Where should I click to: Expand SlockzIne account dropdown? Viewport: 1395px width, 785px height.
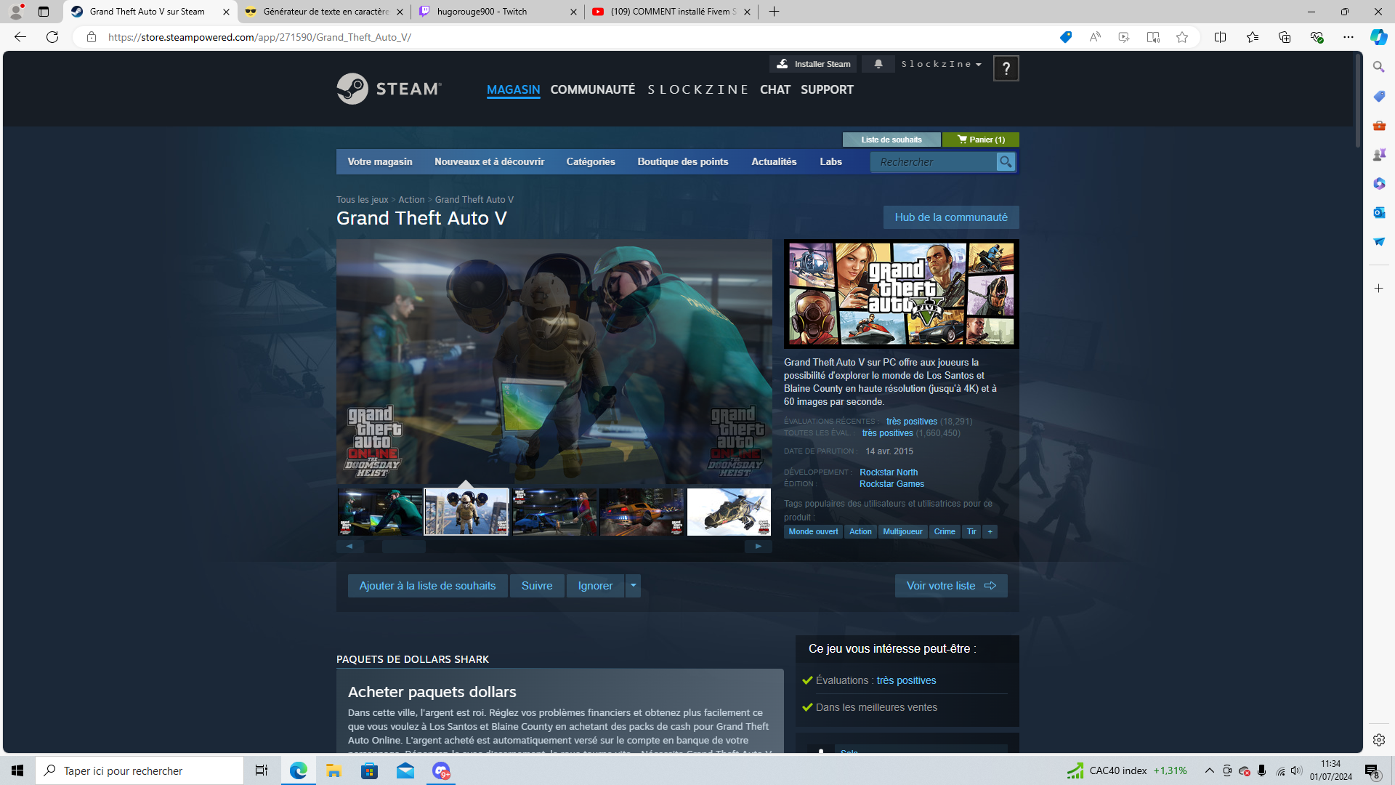point(941,64)
